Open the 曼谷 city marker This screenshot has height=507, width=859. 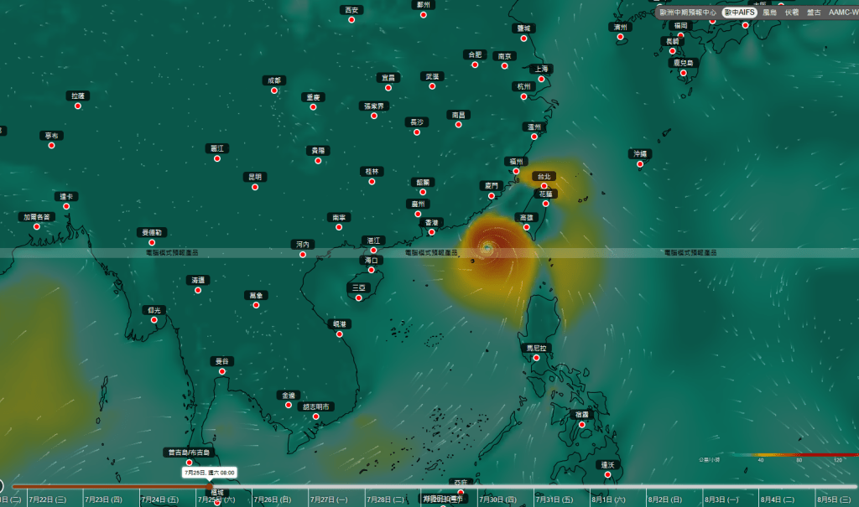pyautogui.click(x=221, y=370)
